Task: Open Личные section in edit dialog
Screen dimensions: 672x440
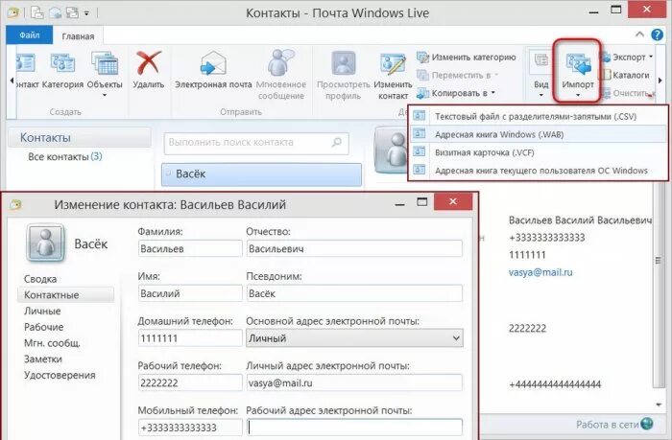Action: (x=42, y=311)
